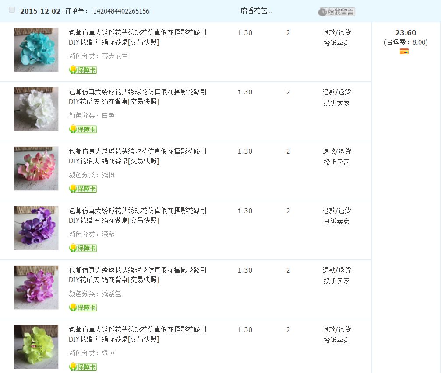The image size is (441, 373).
Task: Click the 保障卡 badge under the 浅粉 item
Action: [83, 189]
